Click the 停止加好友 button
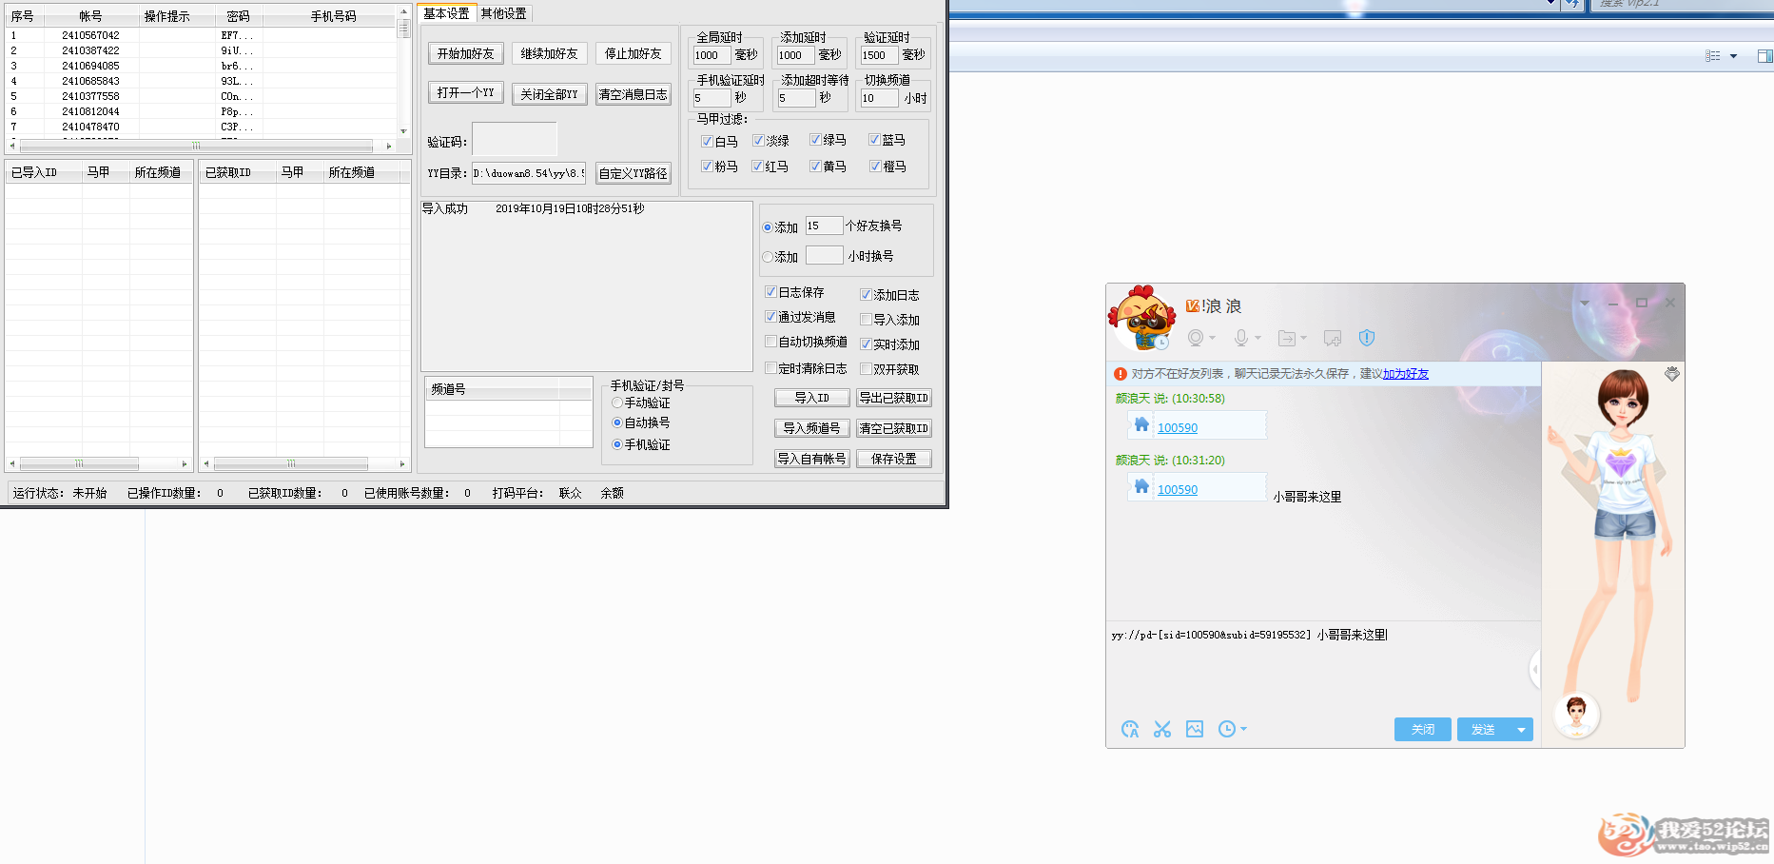Viewport: 1774px width, 864px height. coord(634,53)
